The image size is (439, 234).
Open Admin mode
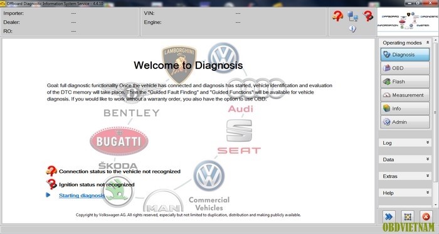pyautogui.click(x=405, y=122)
